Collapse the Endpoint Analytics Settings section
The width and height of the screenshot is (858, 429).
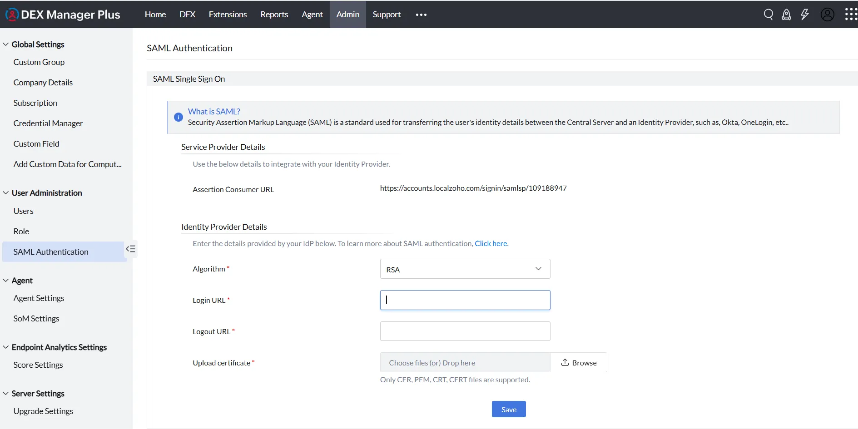pyautogui.click(x=6, y=347)
